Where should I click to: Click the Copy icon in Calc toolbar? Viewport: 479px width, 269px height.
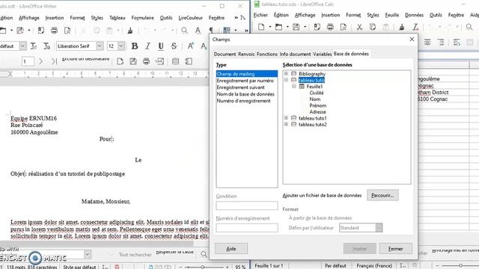(x=373, y=27)
